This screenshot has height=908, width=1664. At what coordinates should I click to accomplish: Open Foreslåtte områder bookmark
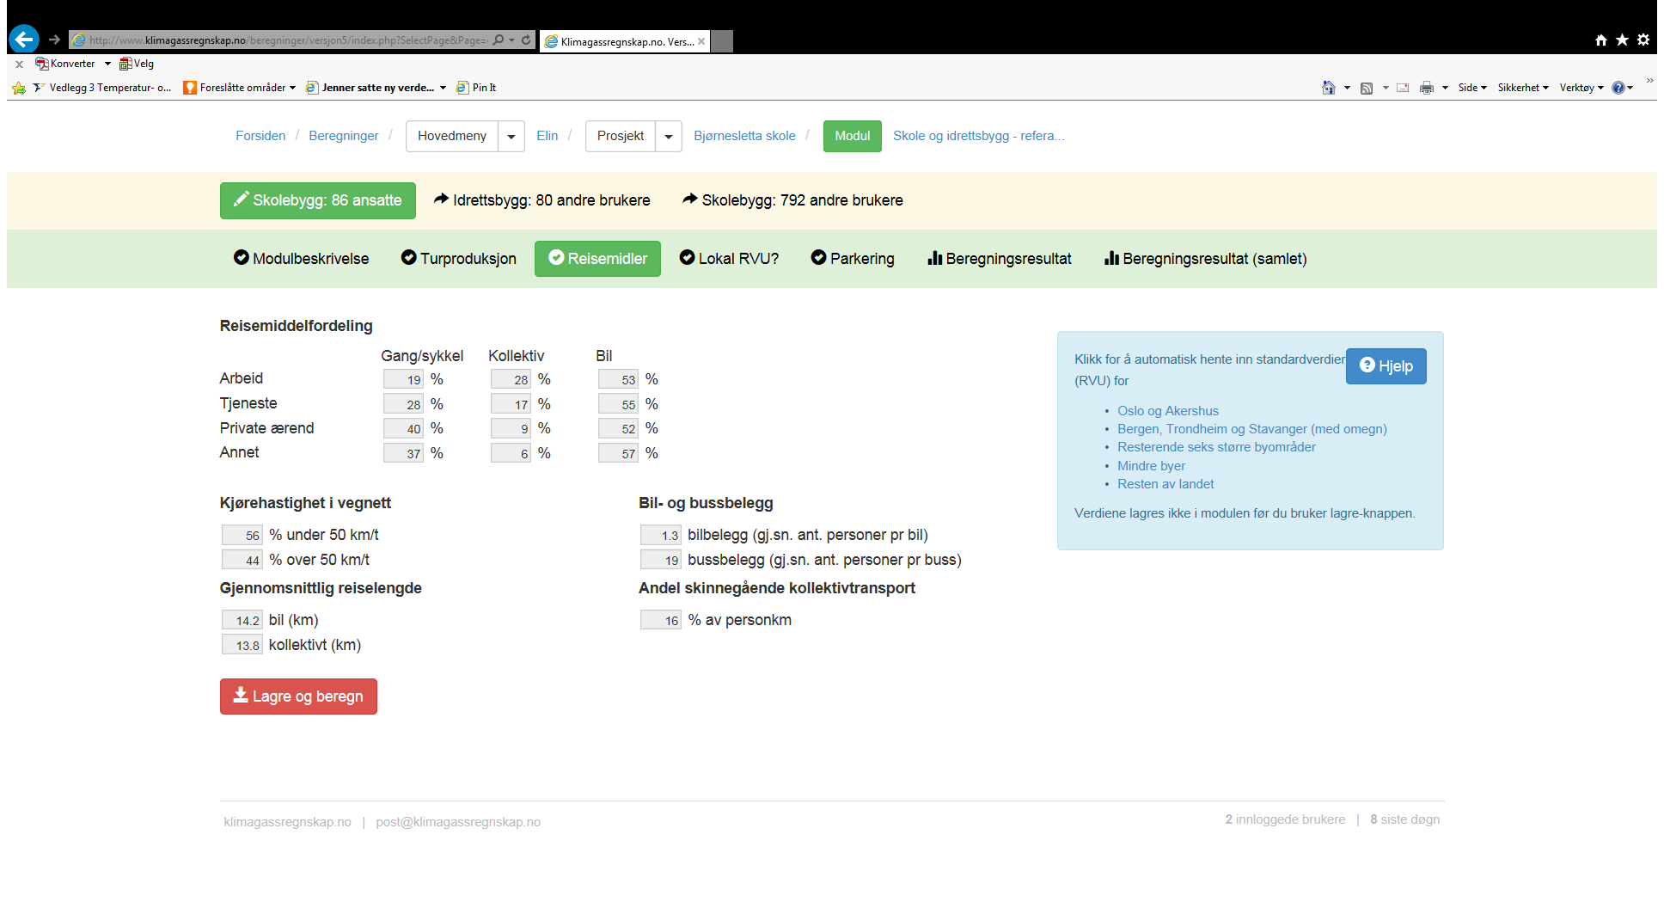tap(240, 88)
